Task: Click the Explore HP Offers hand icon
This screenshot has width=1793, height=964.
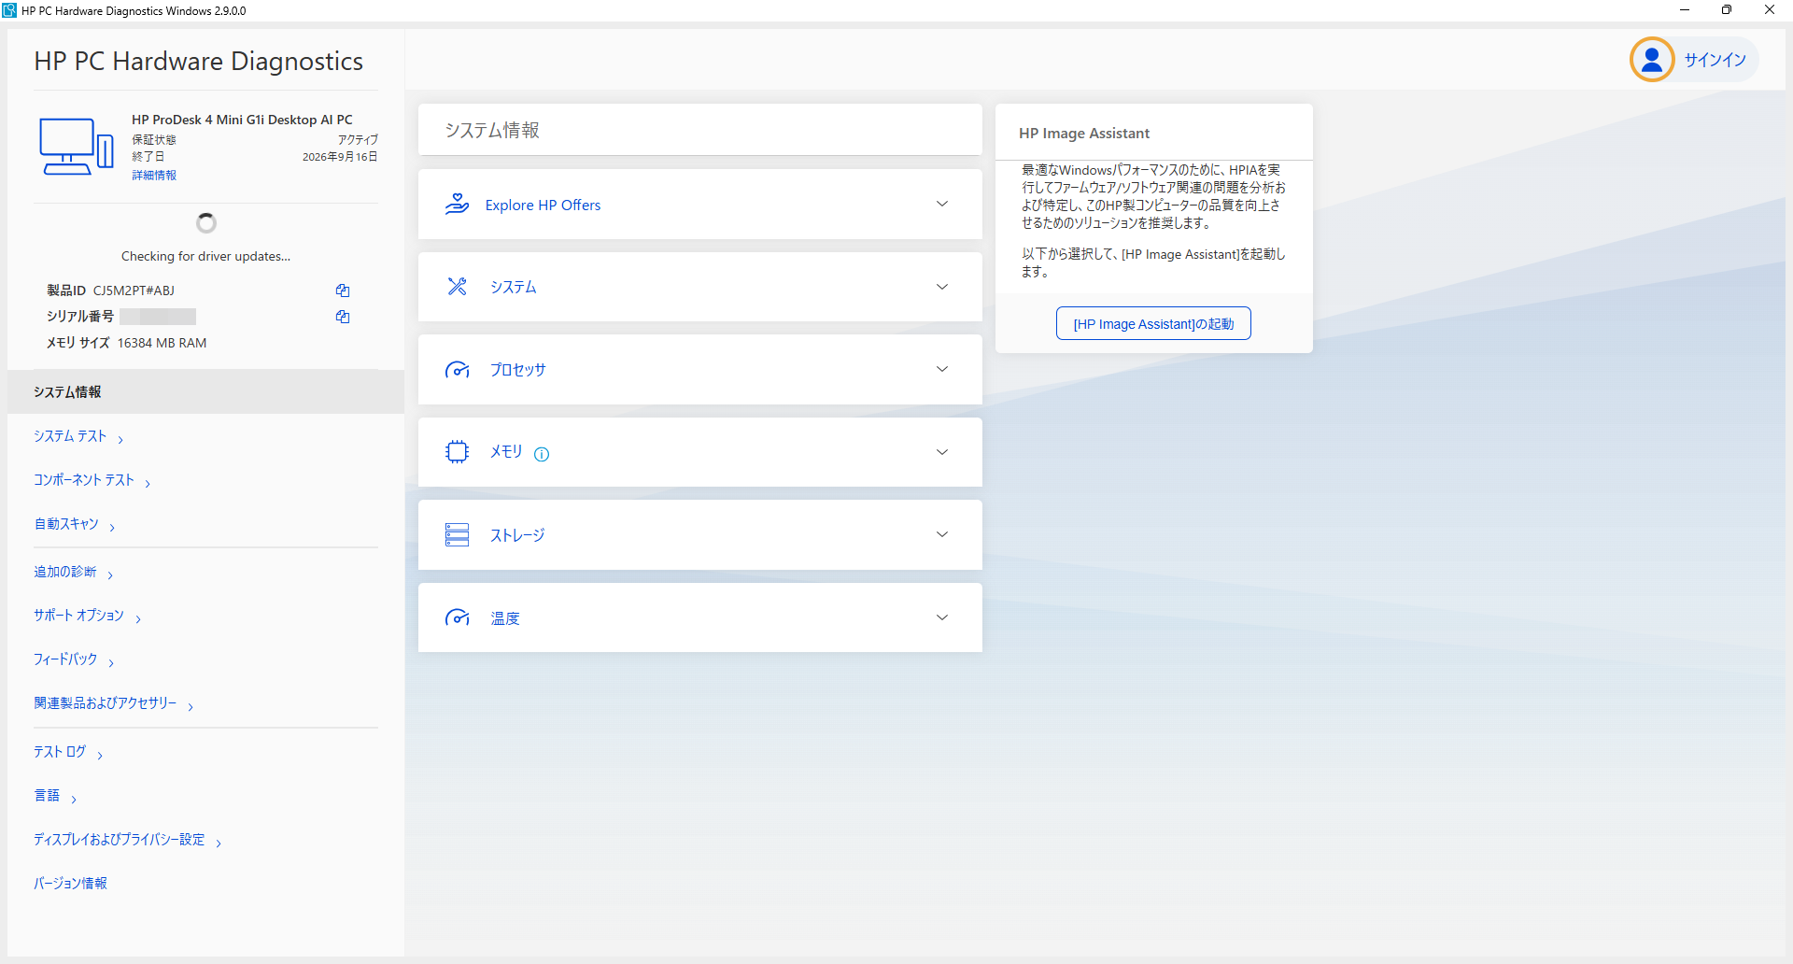Action: point(457,205)
